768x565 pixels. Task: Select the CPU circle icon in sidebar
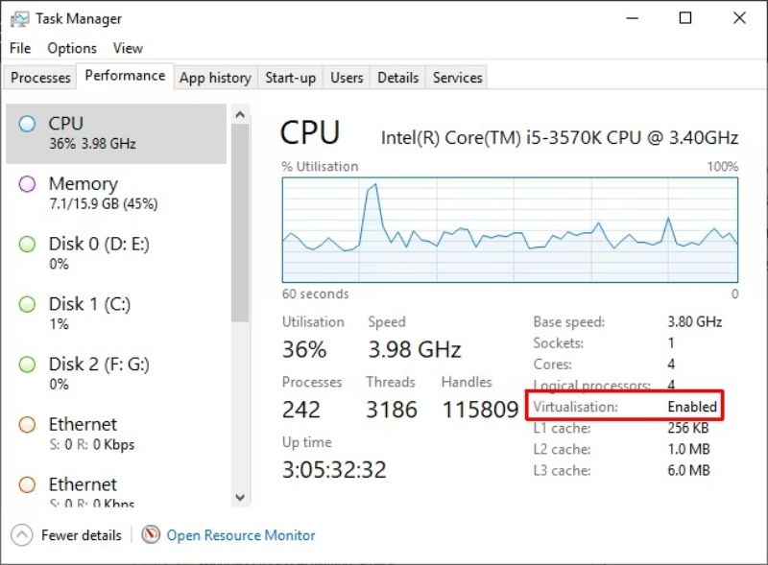27,124
